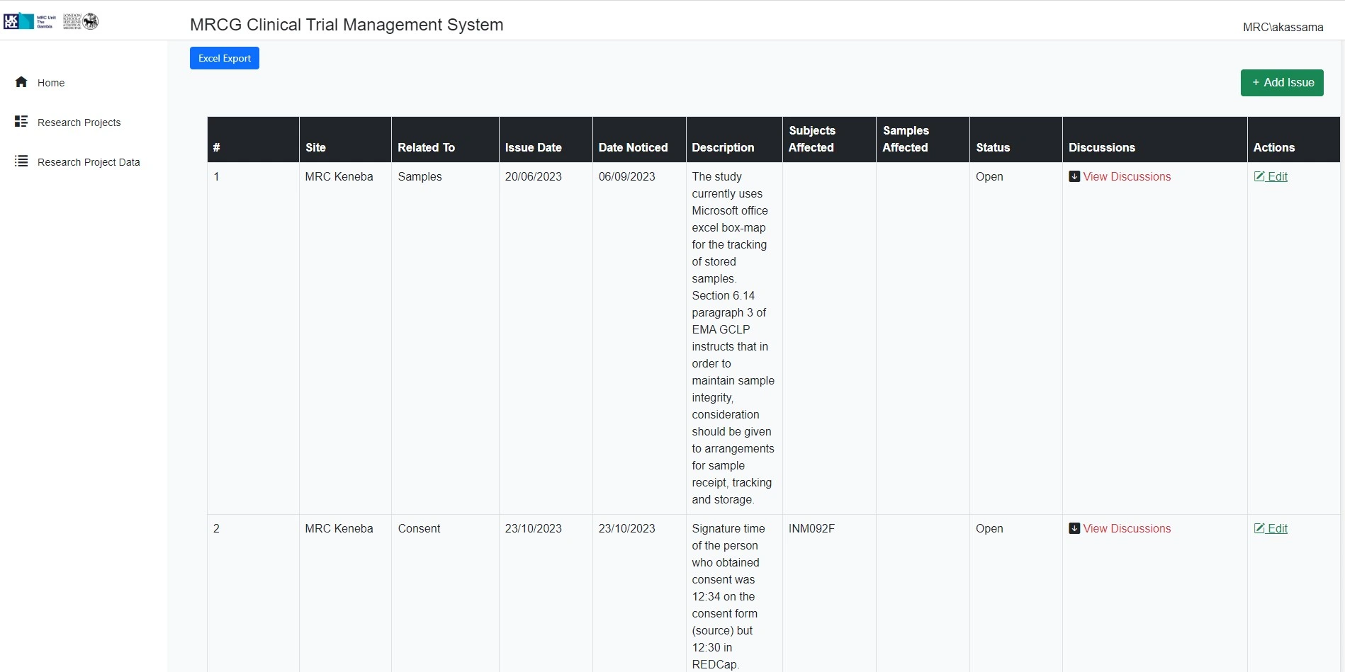Image resolution: width=1345 pixels, height=672 pixels.
Task: Open the Edit link for the Samples issue
Action: [1277, 177]
